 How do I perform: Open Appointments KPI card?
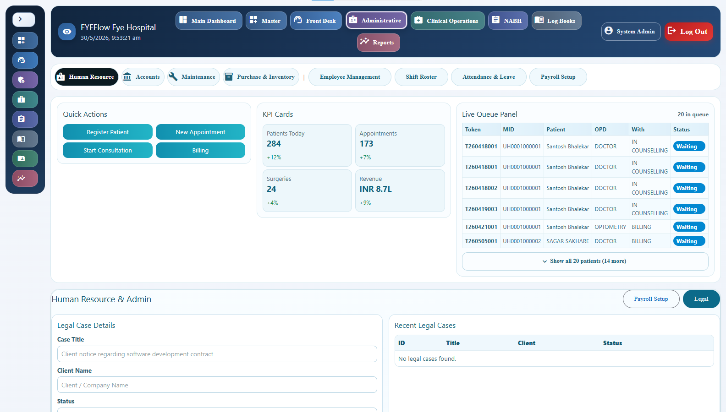[x=400, y=145]
